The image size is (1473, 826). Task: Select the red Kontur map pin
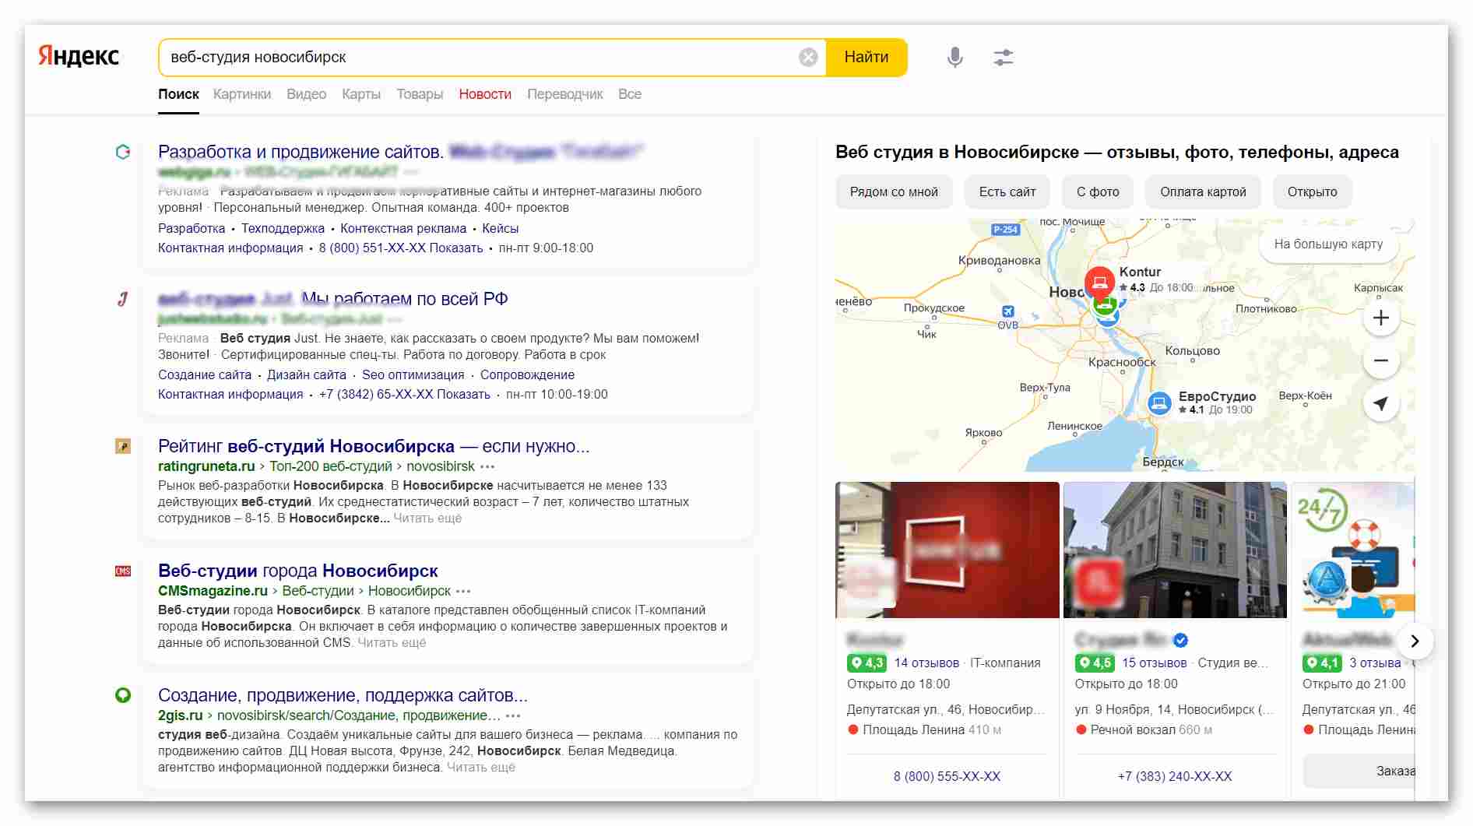coord(1100,282)
